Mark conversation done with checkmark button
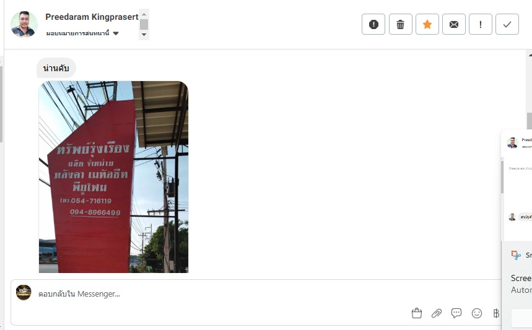 (x=507, y=24)
